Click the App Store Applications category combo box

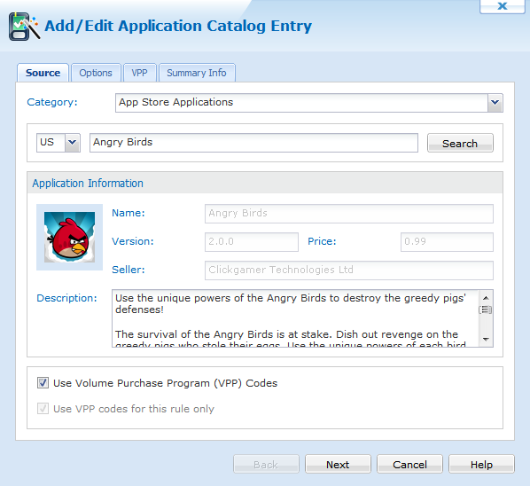309,103
